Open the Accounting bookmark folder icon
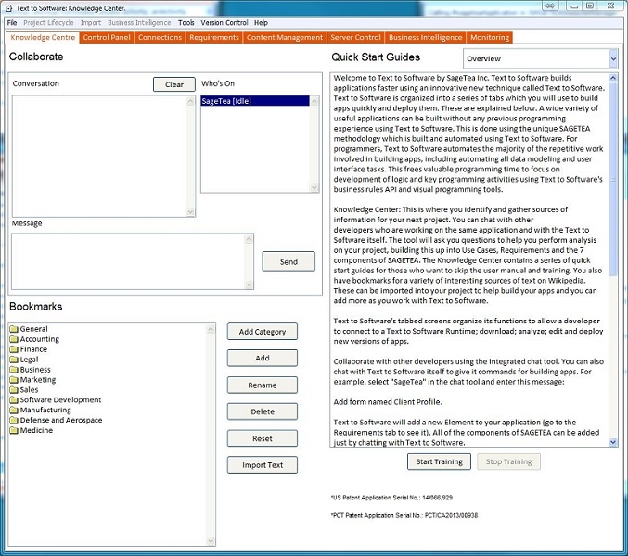628x556 pixels. tap(14, 339)
